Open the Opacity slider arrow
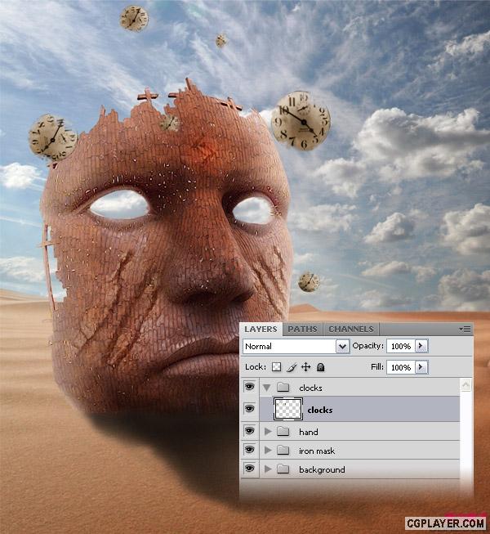The image size is (490, 534). coord(421,346)
